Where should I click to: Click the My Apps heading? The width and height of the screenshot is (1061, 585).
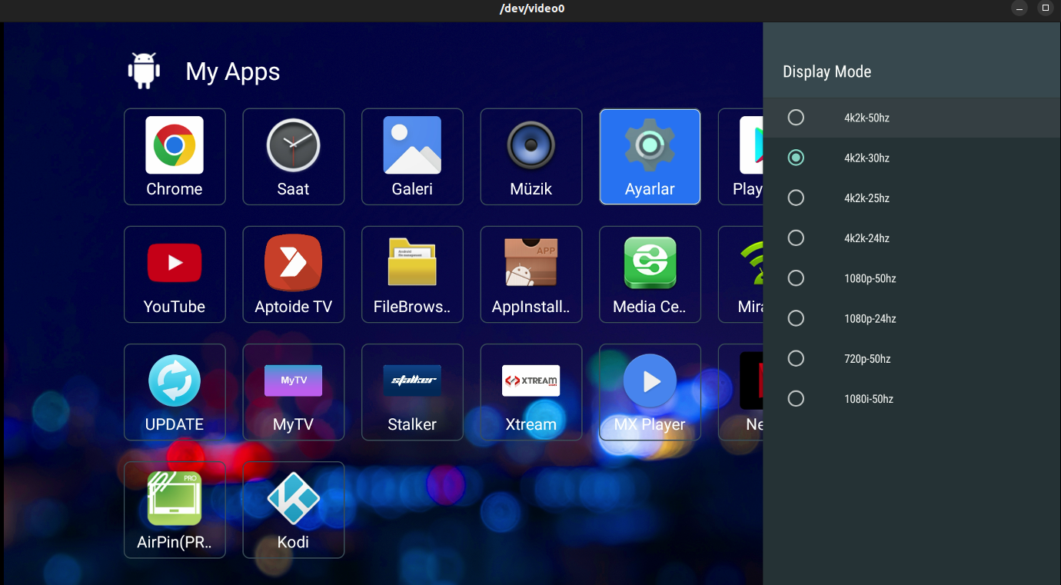coord(233,71)
